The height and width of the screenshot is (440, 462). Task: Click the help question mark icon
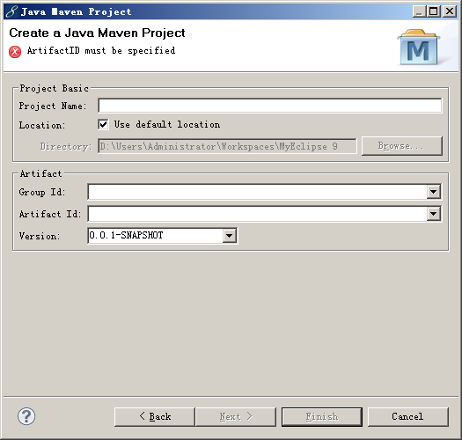(x=26, y=416)
